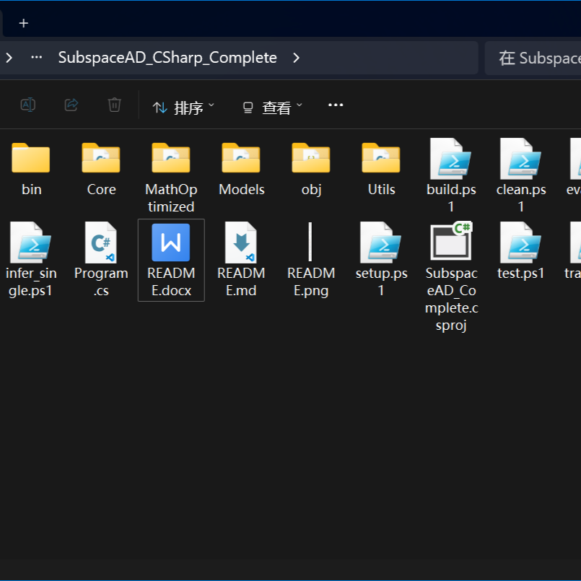Click the README.png image thumbnail

310,243
